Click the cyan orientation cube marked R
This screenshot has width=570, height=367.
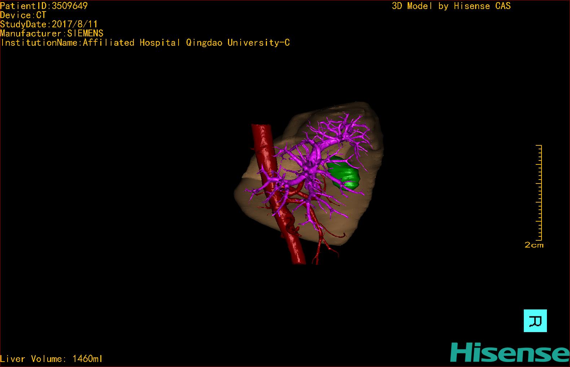(x=535, y=321)
